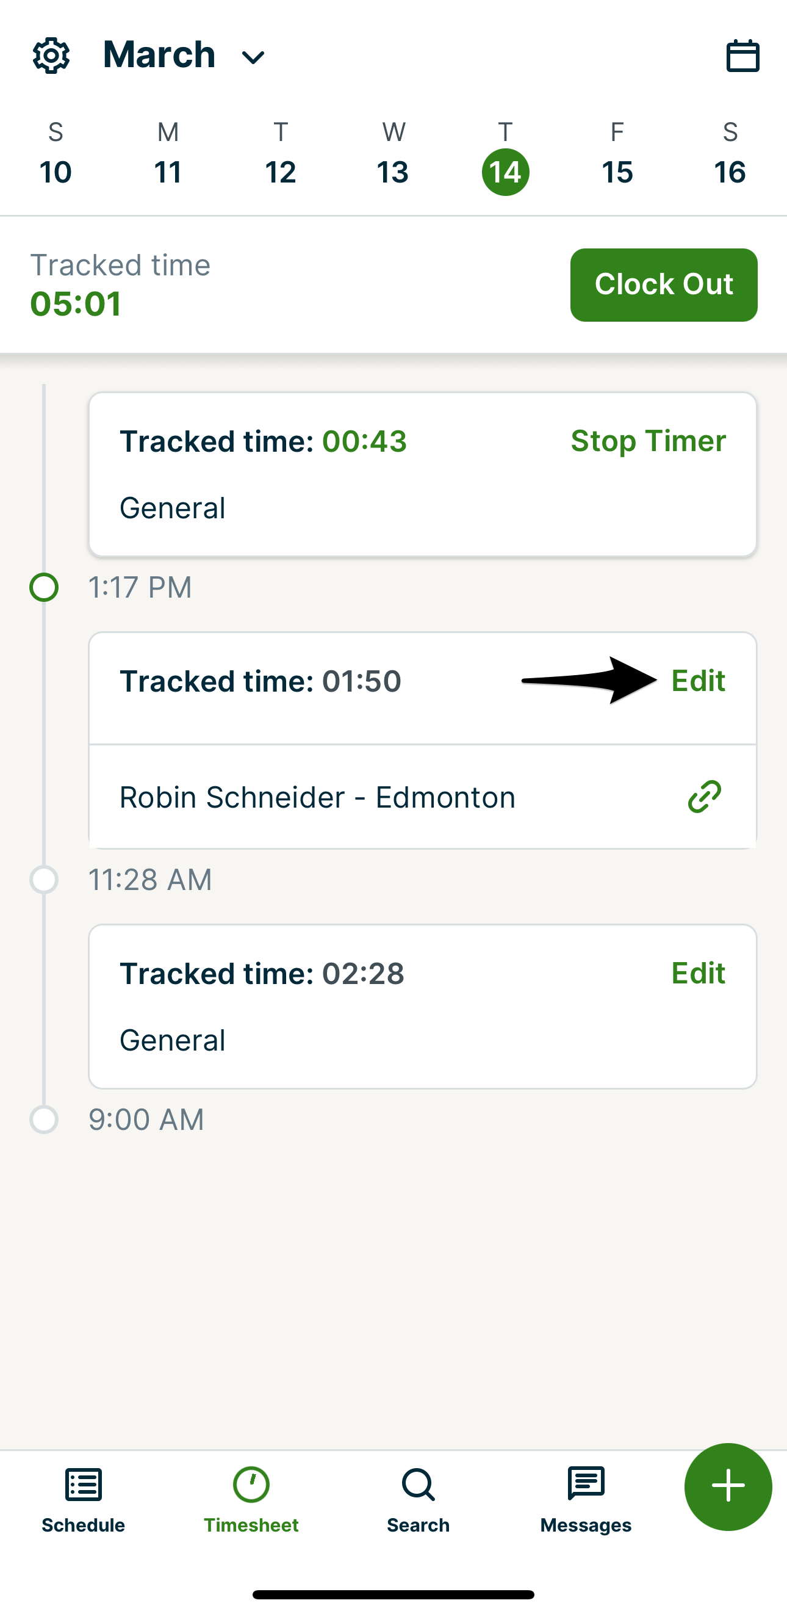Click the 1:17 PM timeline marker

pyautogui.click(x=45, y=588)
